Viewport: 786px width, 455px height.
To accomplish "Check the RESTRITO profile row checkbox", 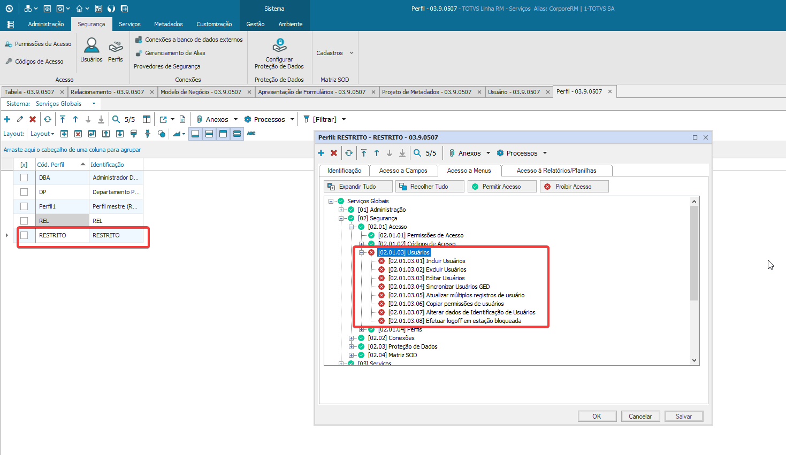I will (x=24, y=235).
